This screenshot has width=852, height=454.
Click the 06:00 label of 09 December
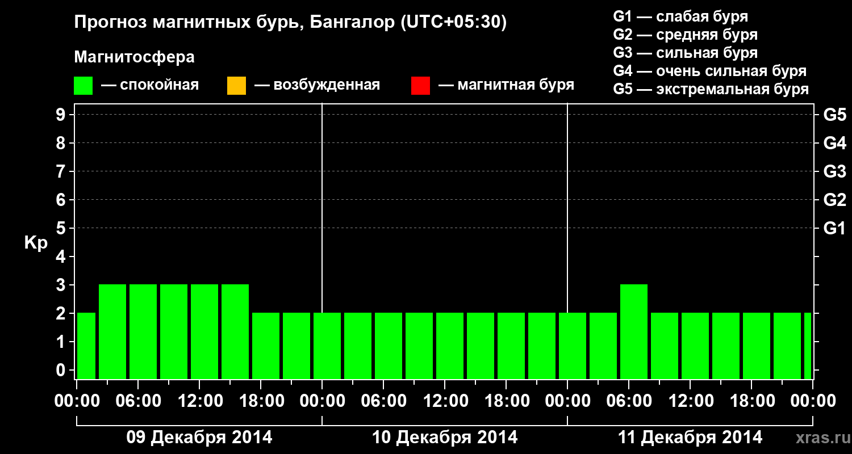point(138,401)
